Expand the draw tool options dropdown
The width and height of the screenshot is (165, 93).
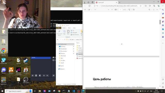coord(92,10)
